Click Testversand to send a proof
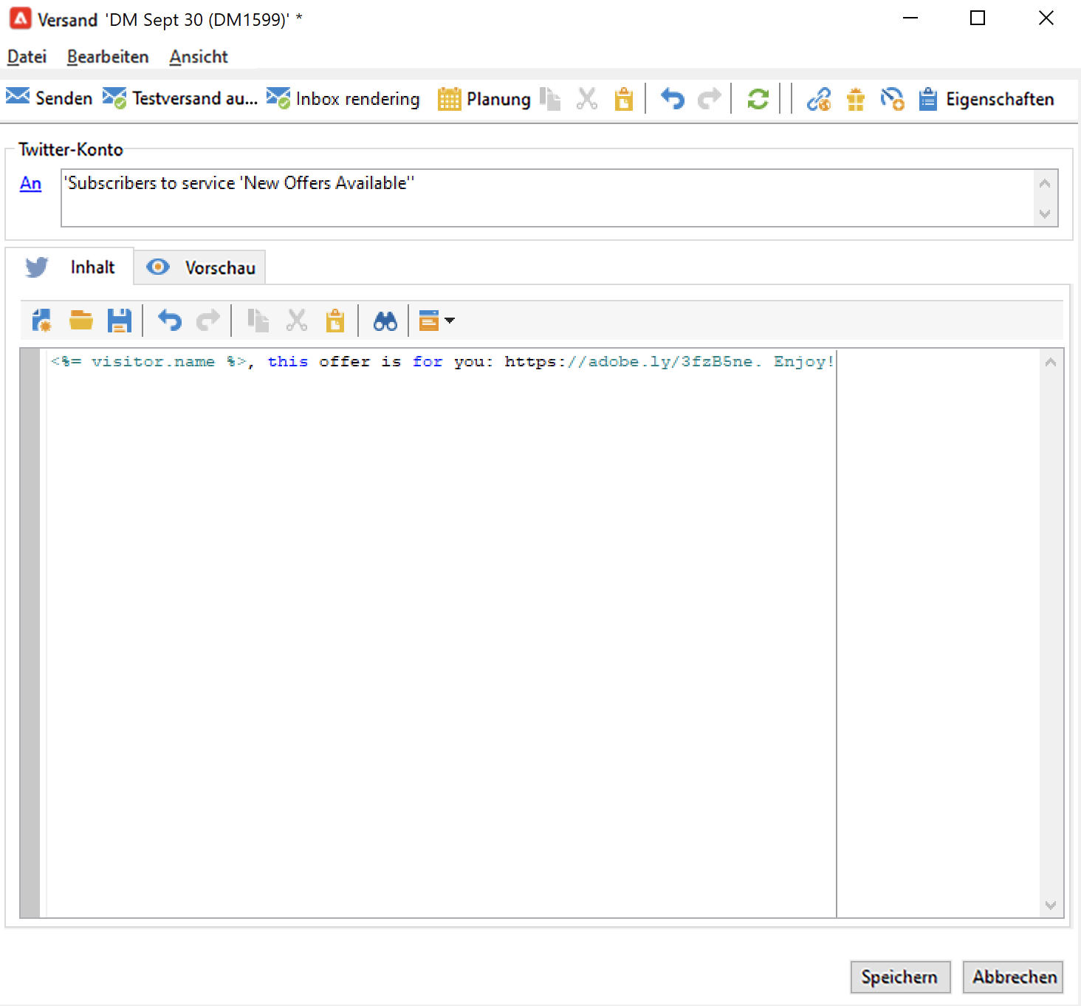Screen dimensions: 1081x1006 click(x=181, y=98)
